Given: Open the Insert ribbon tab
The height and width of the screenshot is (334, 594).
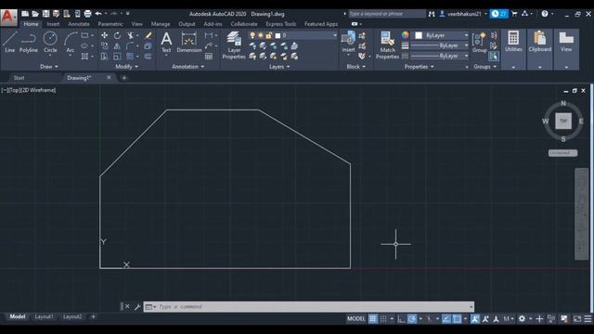Looking at the screenshot, I should click(x=53, y=24).
